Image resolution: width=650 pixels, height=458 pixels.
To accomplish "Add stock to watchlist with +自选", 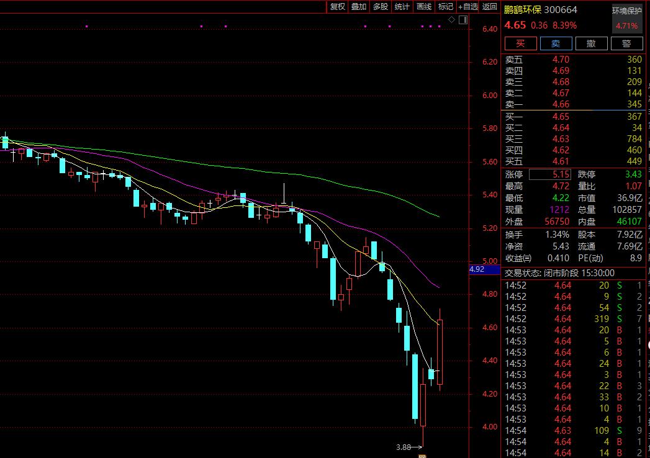I will coord(468,7).
